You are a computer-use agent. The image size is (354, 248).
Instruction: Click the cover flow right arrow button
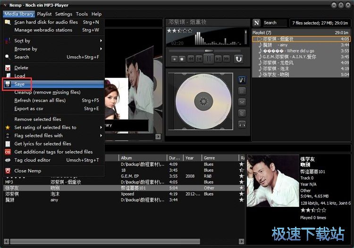[x=158, y=137]
